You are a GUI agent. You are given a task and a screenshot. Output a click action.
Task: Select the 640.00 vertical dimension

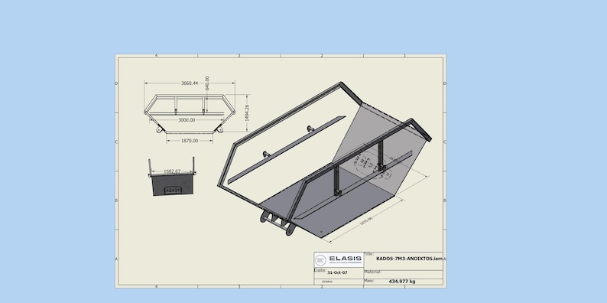(x=207, y=83)
